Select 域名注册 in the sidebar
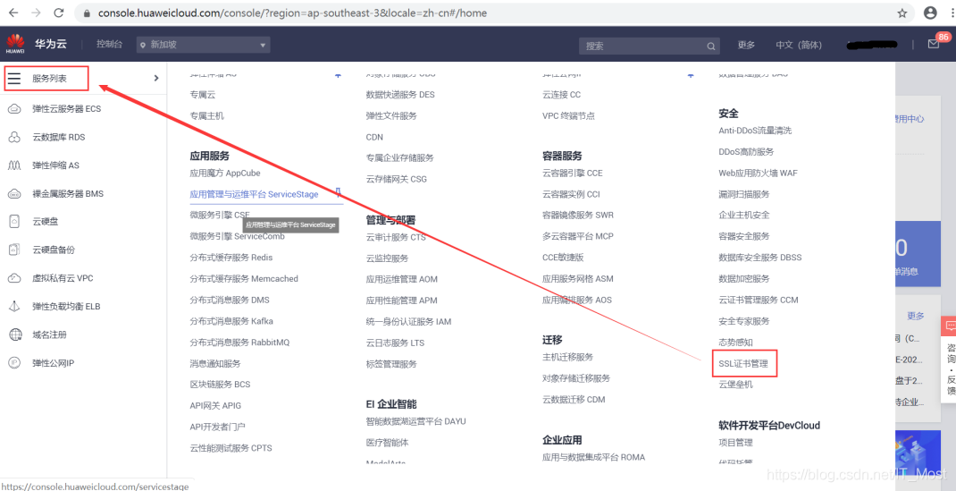The image size is (956, 491). 49,334
